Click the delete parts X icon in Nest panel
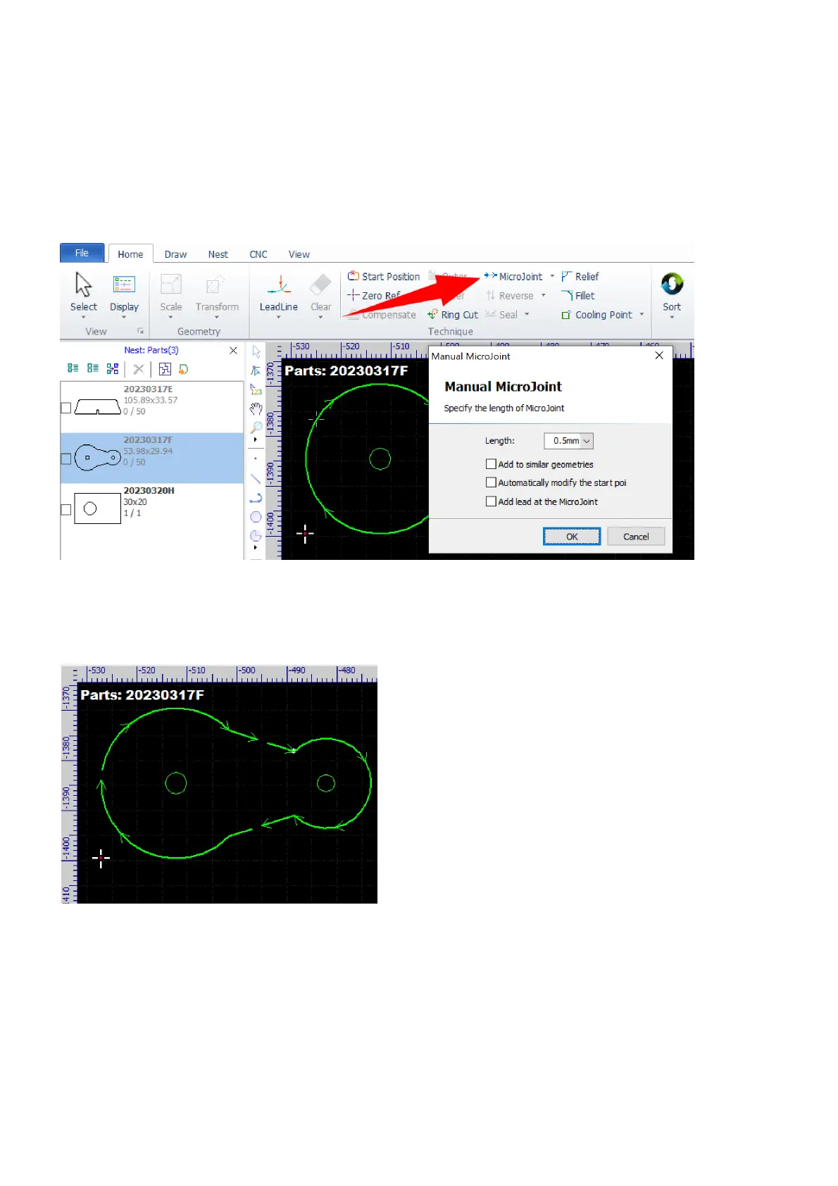The height and width of the screenshot is (1186, 838). (x=139, y=369)
